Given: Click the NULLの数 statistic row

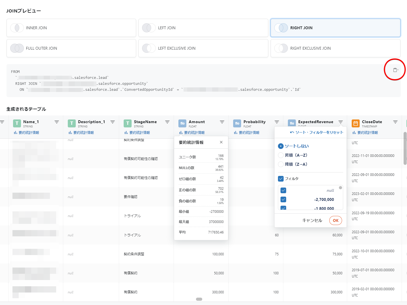Looking at the screenshot, I should (201, 168).
